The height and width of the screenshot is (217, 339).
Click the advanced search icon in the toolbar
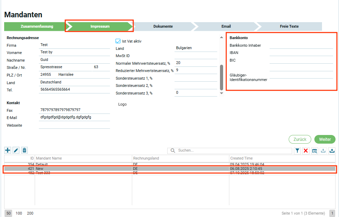tap(315, 151)
